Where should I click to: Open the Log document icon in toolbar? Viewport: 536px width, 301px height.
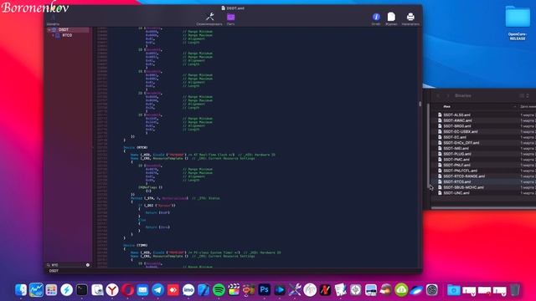pyautogui.click(x=391, y=17)
